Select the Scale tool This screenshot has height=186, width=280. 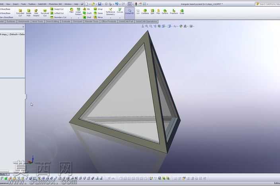(x=182, y=12)
